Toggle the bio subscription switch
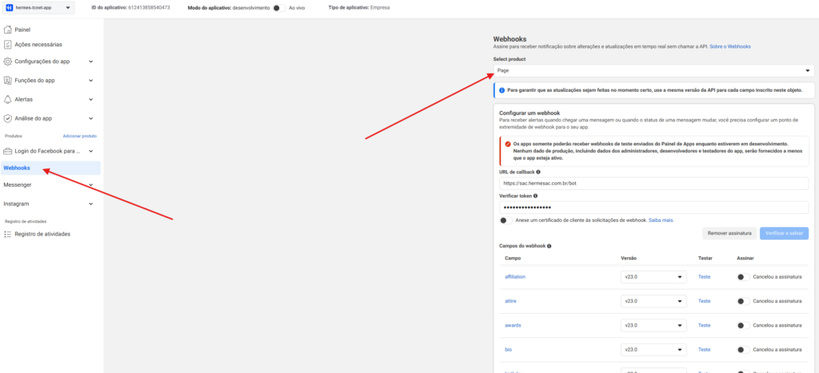Viewport: 819px width, 373px height. pyautogui.click(x=743, y=350)
